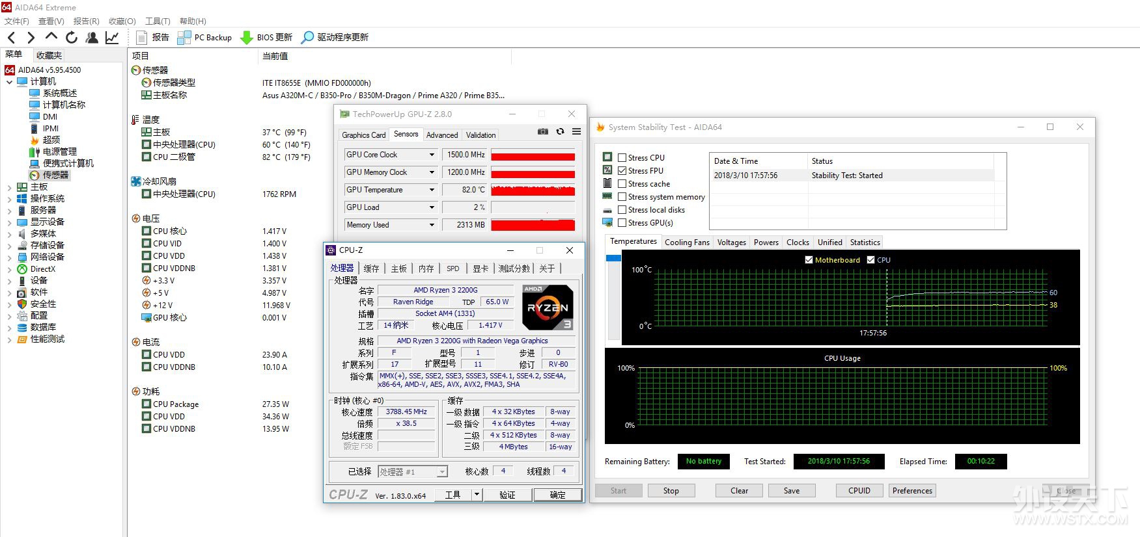Switch to Advanced tab in GPU-Z
Viewport: 1140px width, 537px height.
442,135
